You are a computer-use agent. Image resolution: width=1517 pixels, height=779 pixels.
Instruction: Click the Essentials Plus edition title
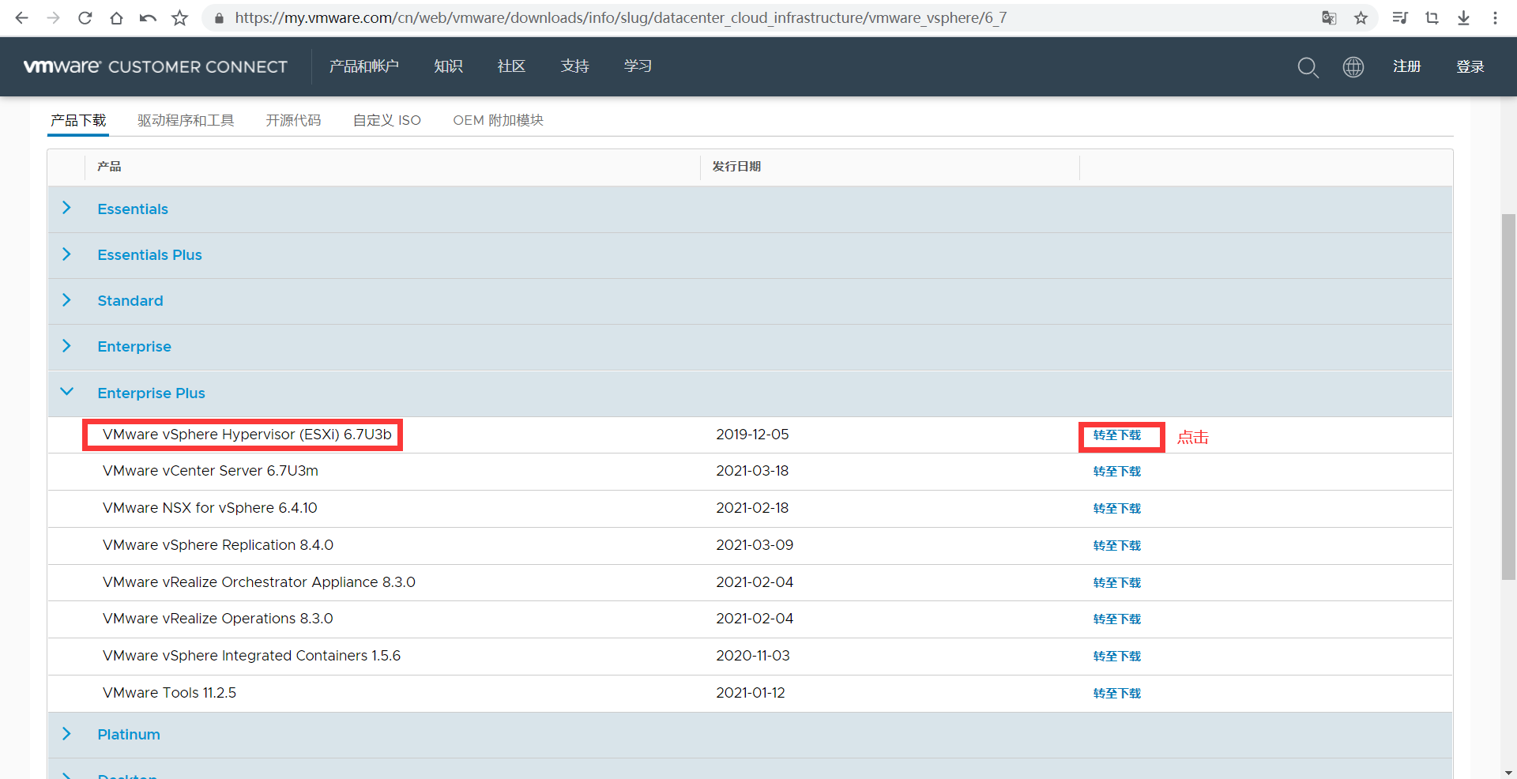coord(150,255)
